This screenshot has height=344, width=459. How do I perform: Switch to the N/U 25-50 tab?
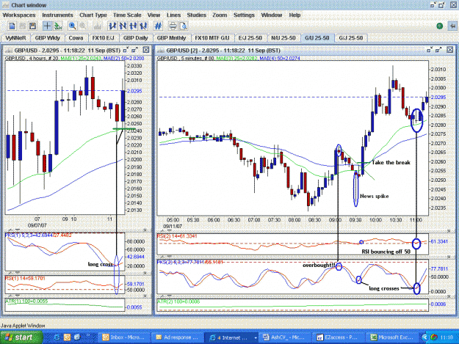[283, 38]
